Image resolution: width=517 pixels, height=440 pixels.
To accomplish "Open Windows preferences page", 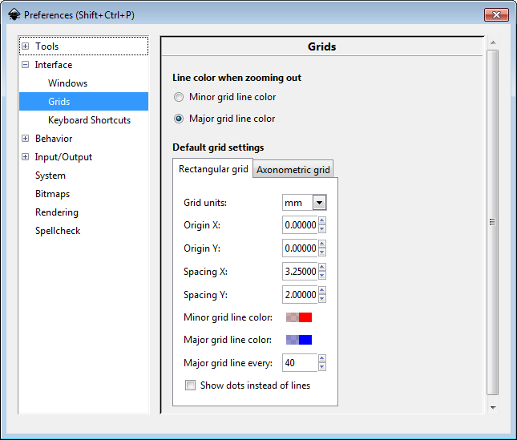I will click(x=67, y=83).
